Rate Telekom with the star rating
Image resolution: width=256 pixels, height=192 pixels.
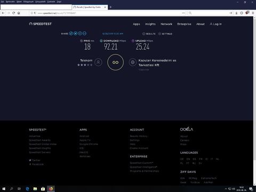click(85, 65)
